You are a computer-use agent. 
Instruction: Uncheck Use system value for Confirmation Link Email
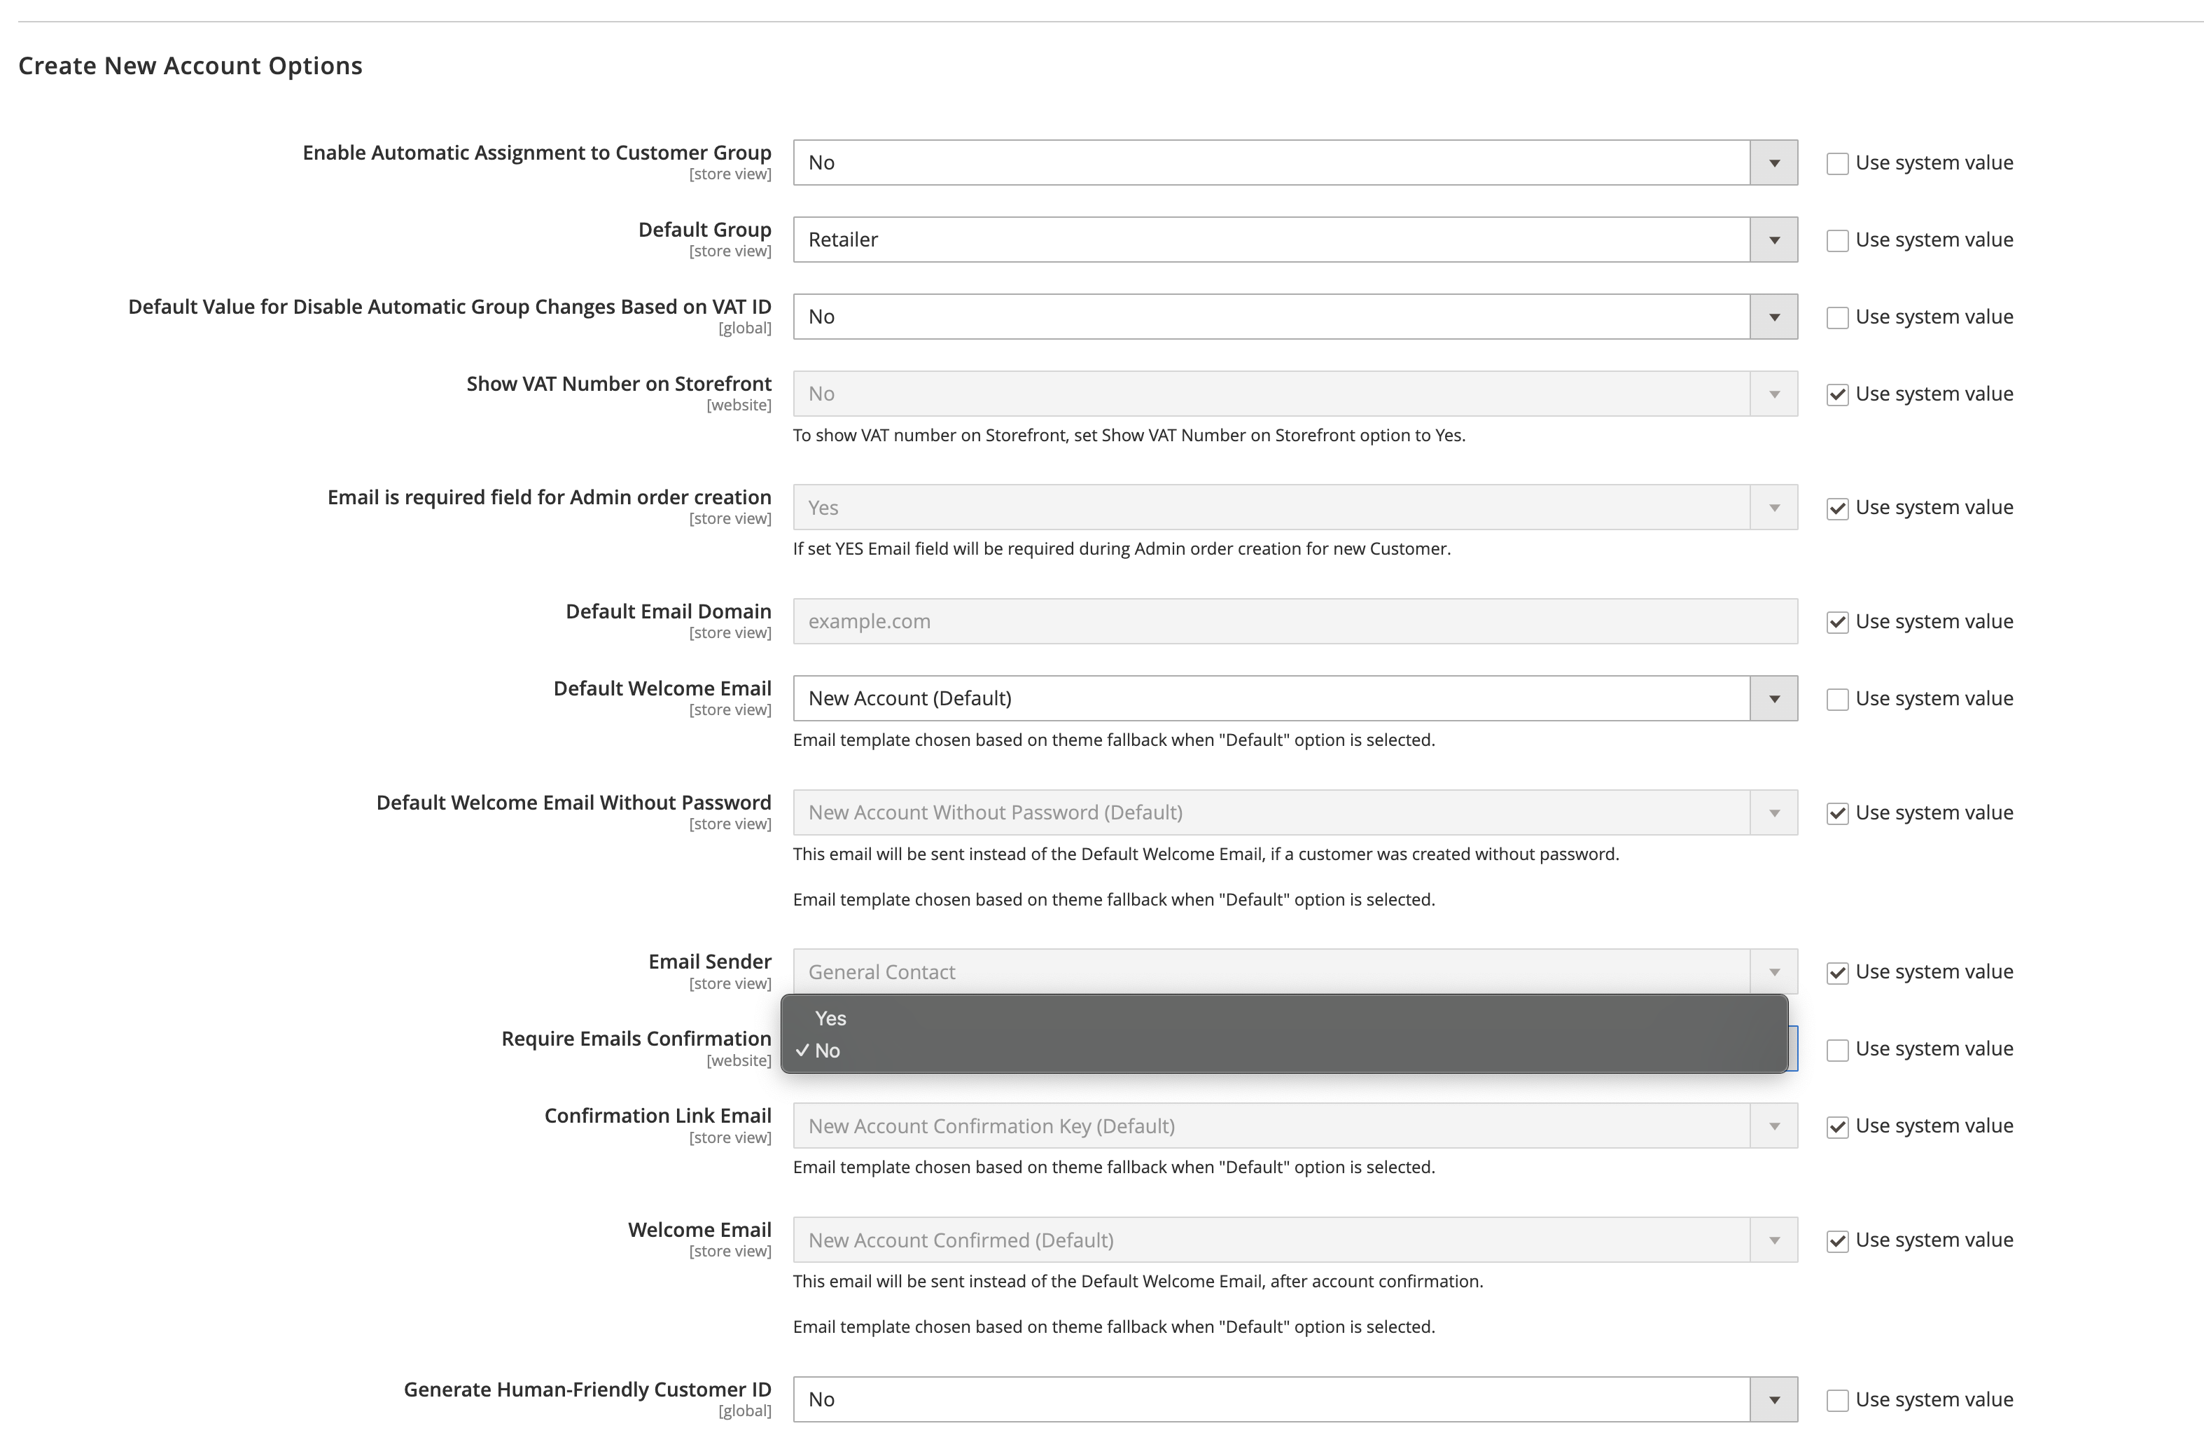1837,1126
